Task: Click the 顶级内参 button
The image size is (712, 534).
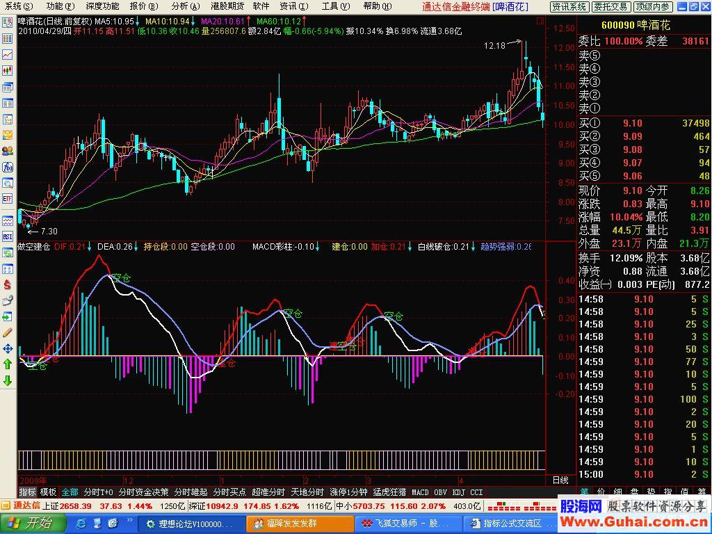Action: (653, 7)
